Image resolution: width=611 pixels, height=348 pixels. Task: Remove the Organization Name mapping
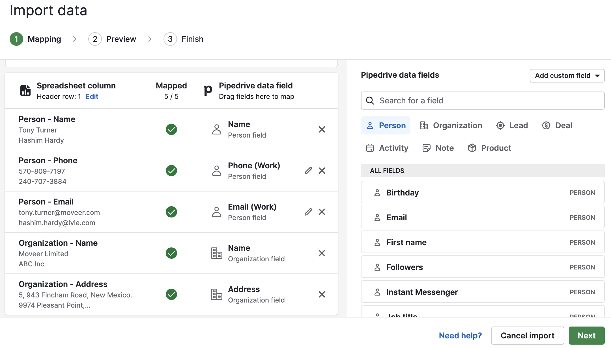(x=322, y=253)
